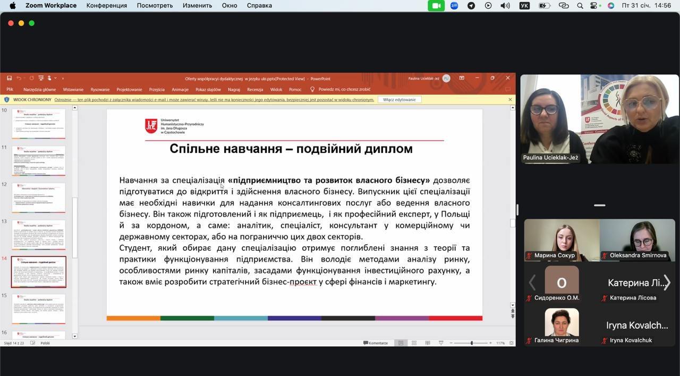
Task: Click the fit slide to window icon
Action: (x=511, y=343)
